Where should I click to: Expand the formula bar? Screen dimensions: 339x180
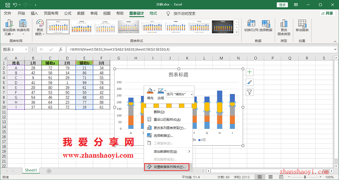point(335,49)
